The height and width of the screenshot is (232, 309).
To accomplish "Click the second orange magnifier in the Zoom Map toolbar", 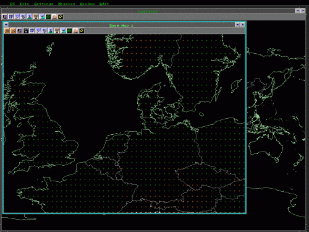I will [x=13, y=31].
